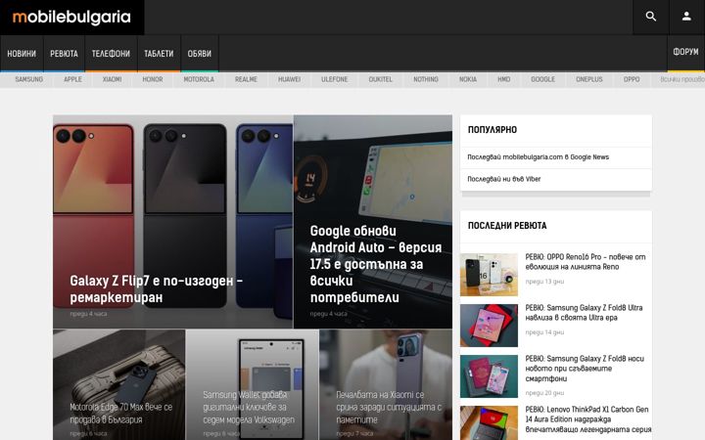Go to mobilebulgaria logo homepage
The image size is (705, 440).
(x=71, y=17)
